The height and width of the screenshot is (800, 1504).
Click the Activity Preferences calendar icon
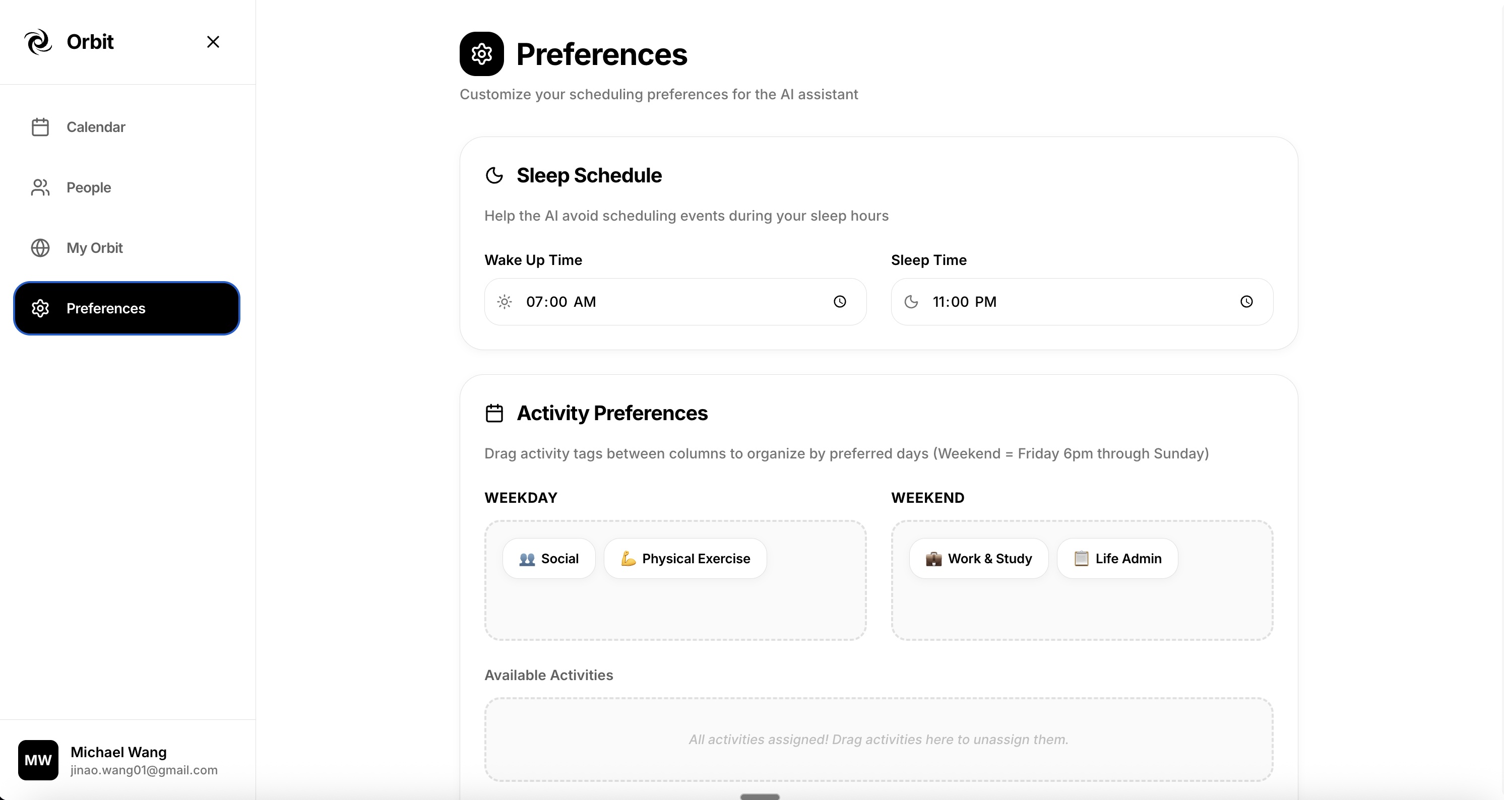pos(494,413)
